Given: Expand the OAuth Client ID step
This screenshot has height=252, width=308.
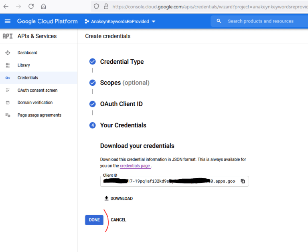Looking at the screenshot, I should click(x=121, y=104).
